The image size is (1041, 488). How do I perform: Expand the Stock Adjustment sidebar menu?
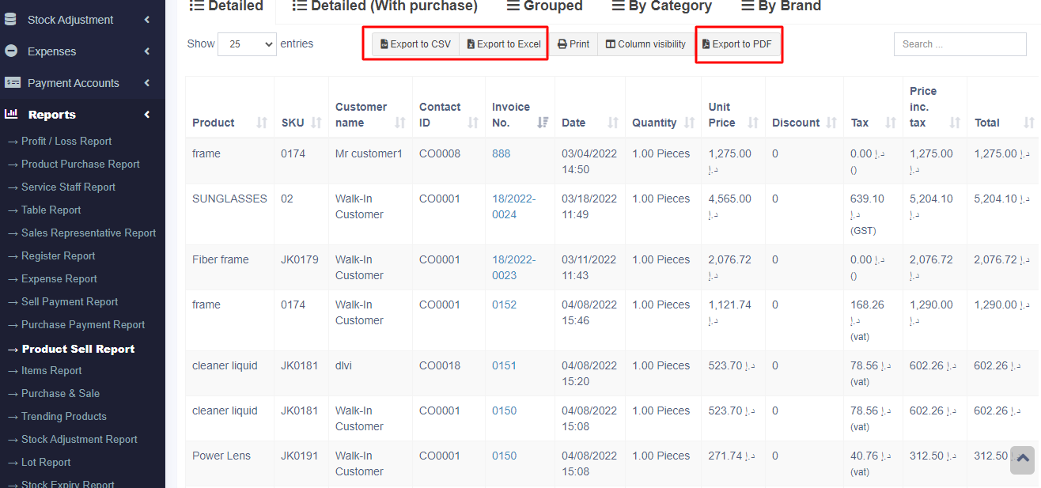click(82, 19)
